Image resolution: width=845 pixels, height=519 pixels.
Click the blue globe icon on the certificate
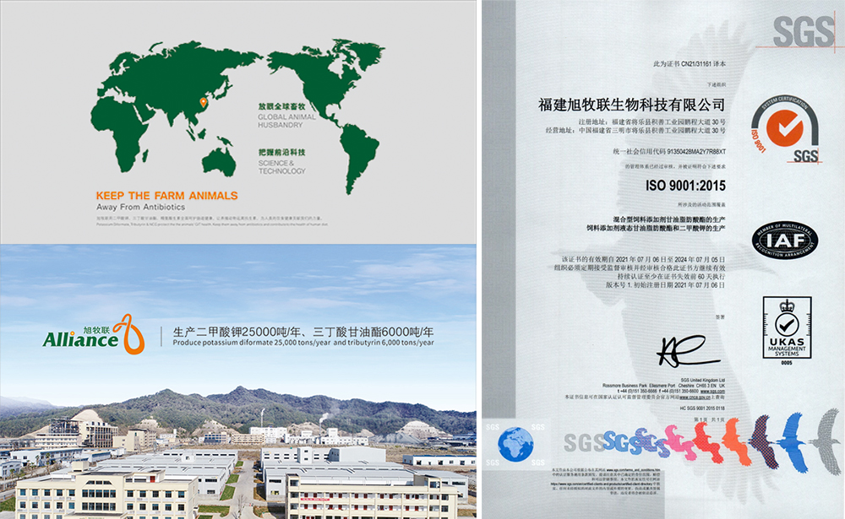pos(515,444)
